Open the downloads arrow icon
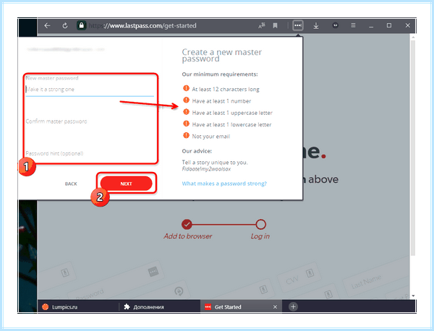434x331 pixels. 316,26
